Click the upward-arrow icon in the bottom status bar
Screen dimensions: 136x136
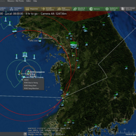click(25, 134)
